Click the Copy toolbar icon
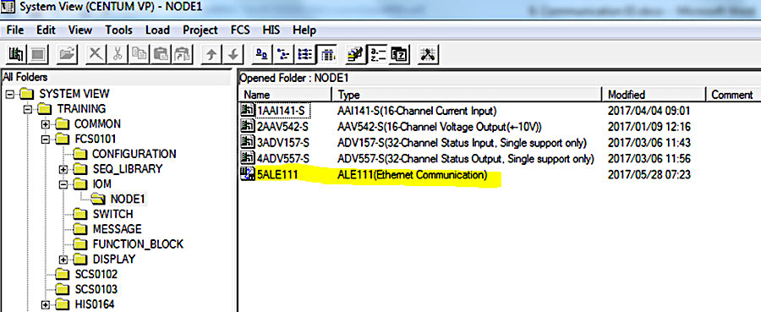761x312 pixels. click(x=140, y=54)
